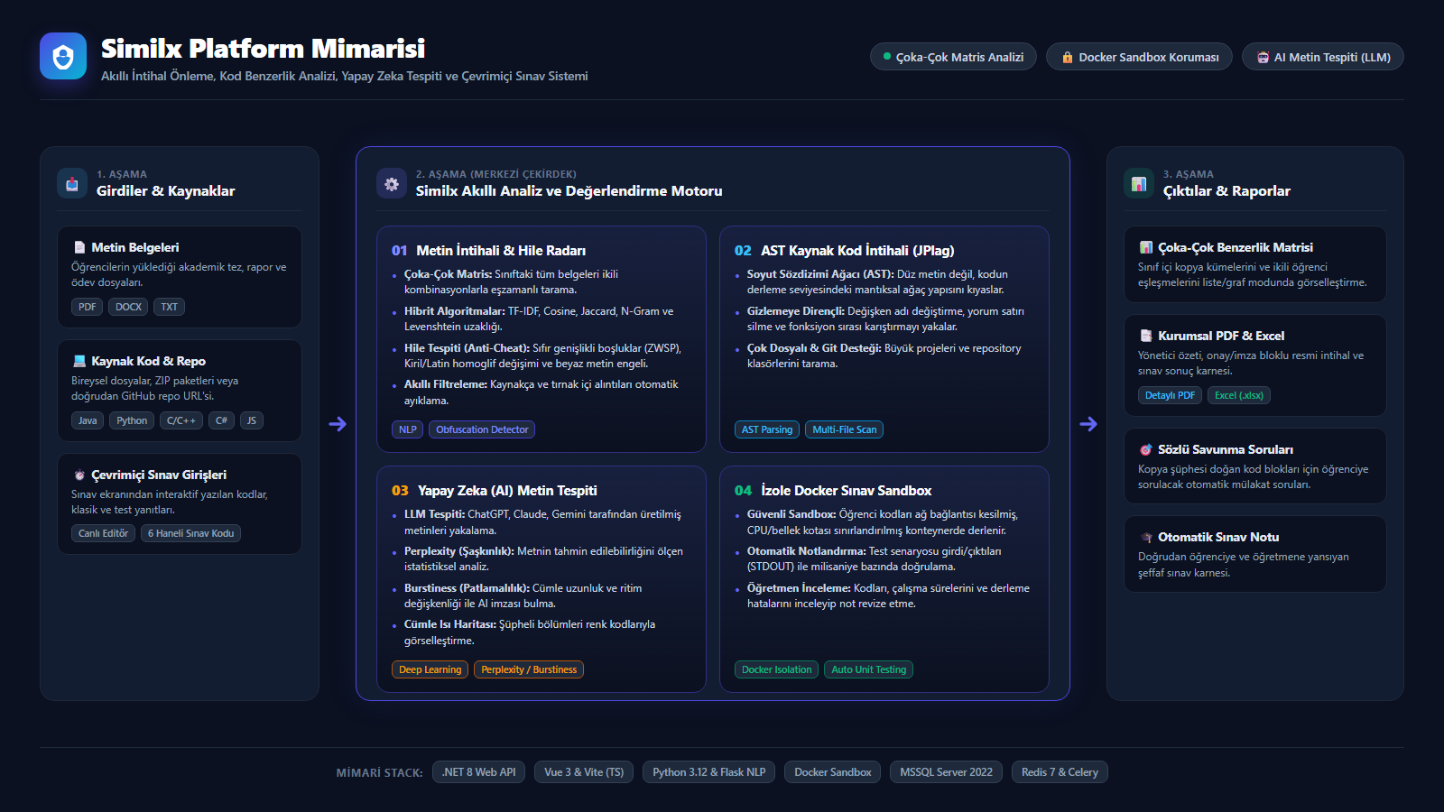The width and height of the screenshot is (1444, 812).
Task: Choose the Java language tag
Action: tap(88, 420)
